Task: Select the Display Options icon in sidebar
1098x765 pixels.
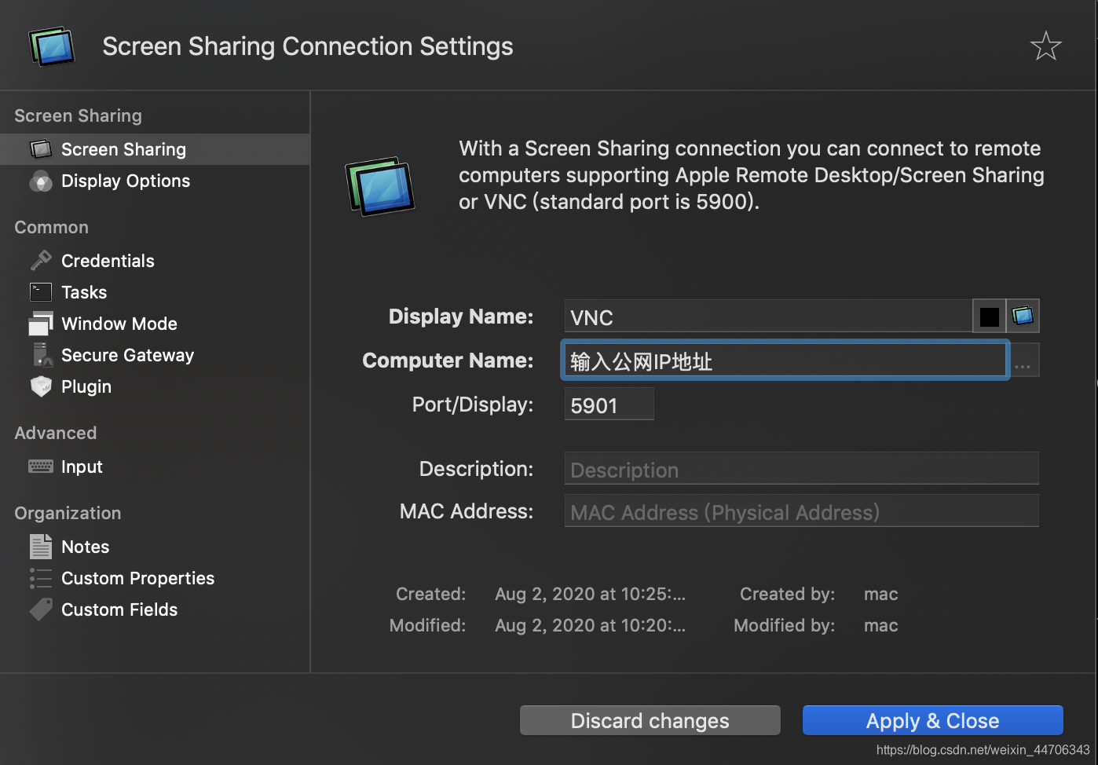Action: [41, 181]
